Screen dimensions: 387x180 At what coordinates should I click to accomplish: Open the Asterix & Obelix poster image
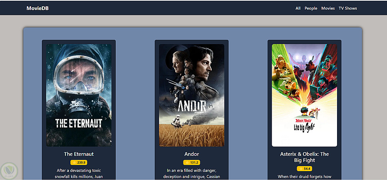pos(305,95)
